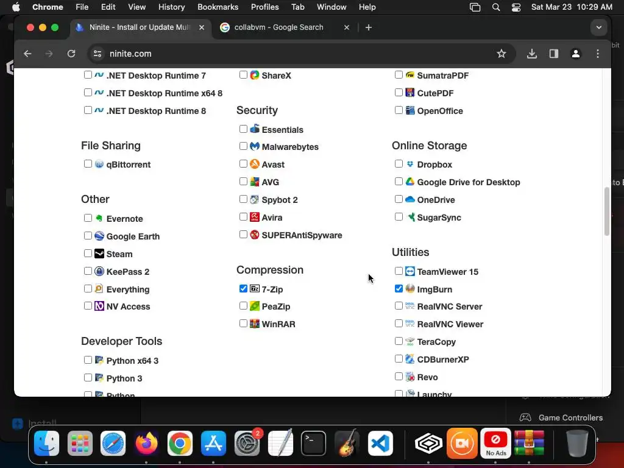Open Terminal from the Dock
Viewport: 624px width, 468px height.
pos(313,443)
